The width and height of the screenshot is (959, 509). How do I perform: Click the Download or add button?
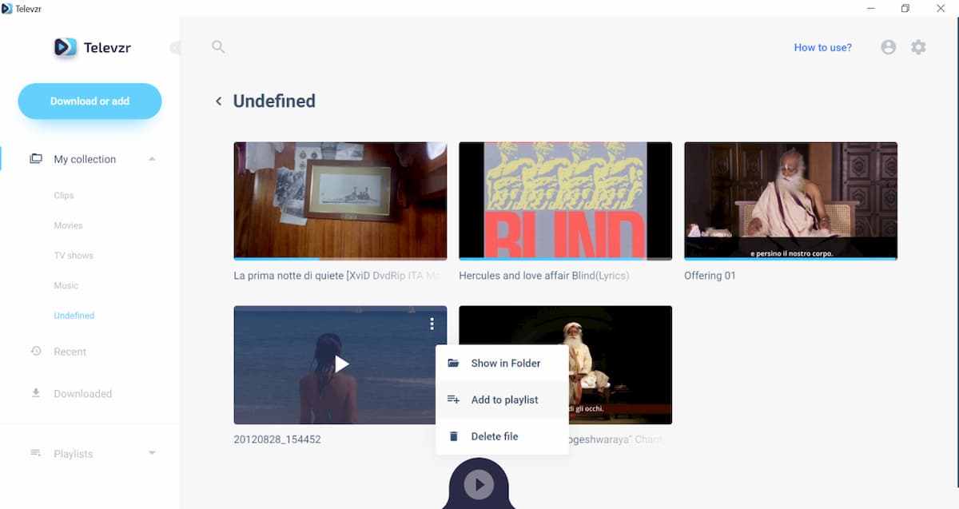pyautogui.click(x=90, y=101)
